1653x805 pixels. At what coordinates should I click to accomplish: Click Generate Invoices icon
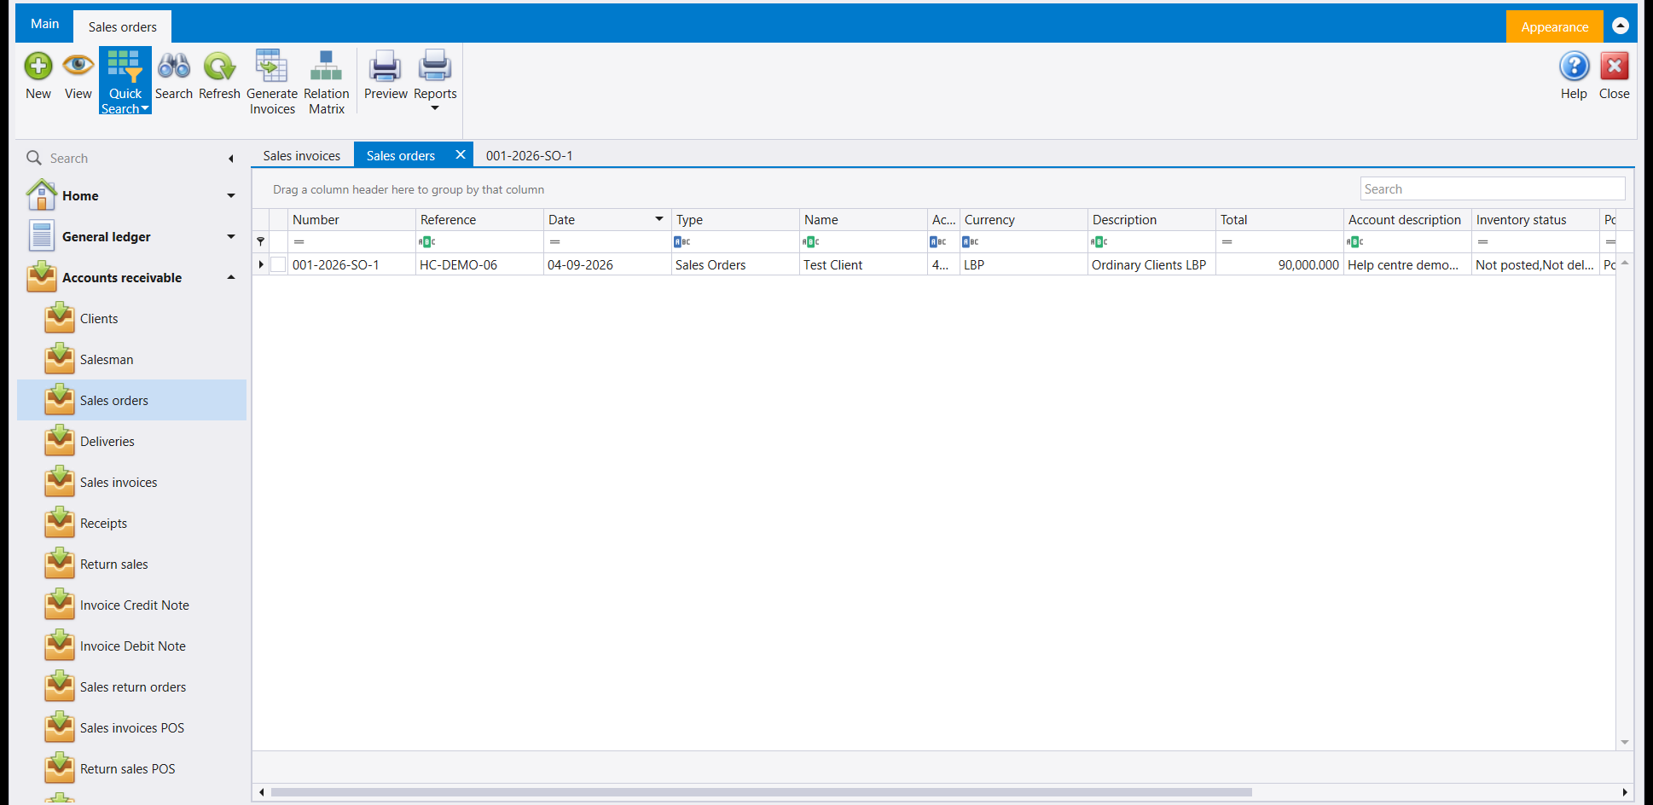pyautogui.click(x=272, y=67)
